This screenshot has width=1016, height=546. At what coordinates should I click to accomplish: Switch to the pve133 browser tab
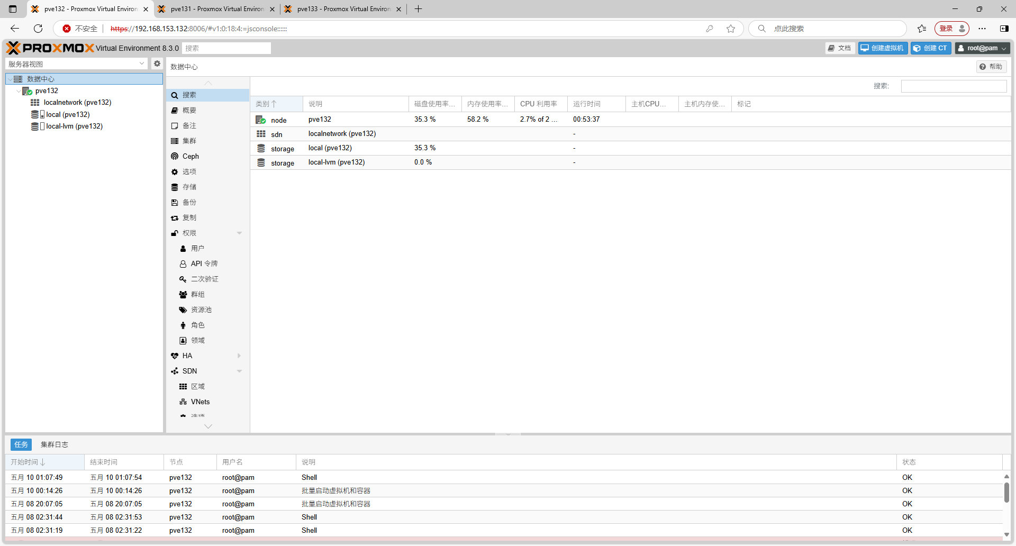tap(343, 9)
